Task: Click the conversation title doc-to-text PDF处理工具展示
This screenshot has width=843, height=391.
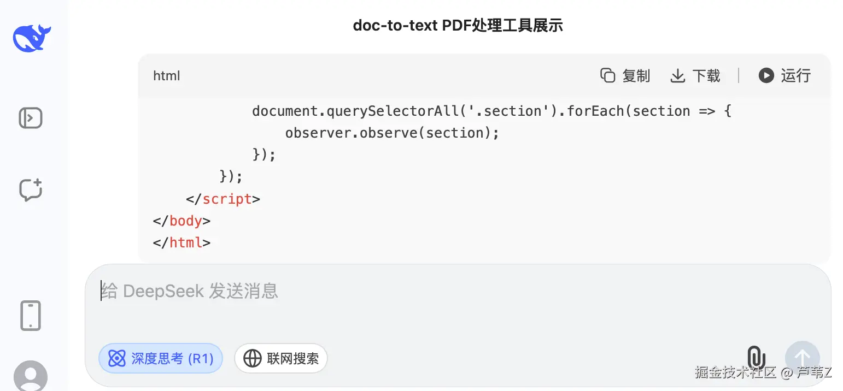Action: click(x=458, y=26)
